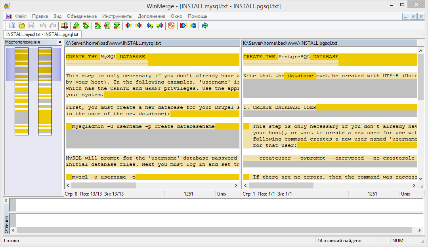428x247 pixels.
Task: Click vertical scrollbar thumb
Action: tap(420, 77)
